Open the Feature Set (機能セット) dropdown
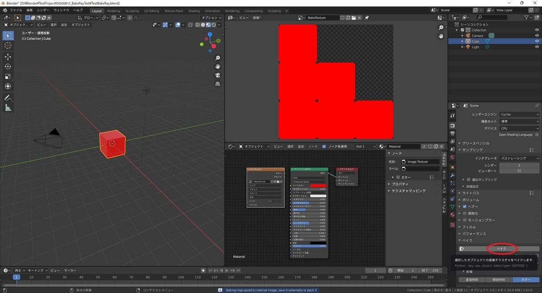 click(x=519, y=121)
